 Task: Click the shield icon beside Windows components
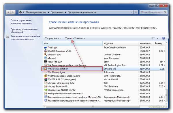(7, 36)
